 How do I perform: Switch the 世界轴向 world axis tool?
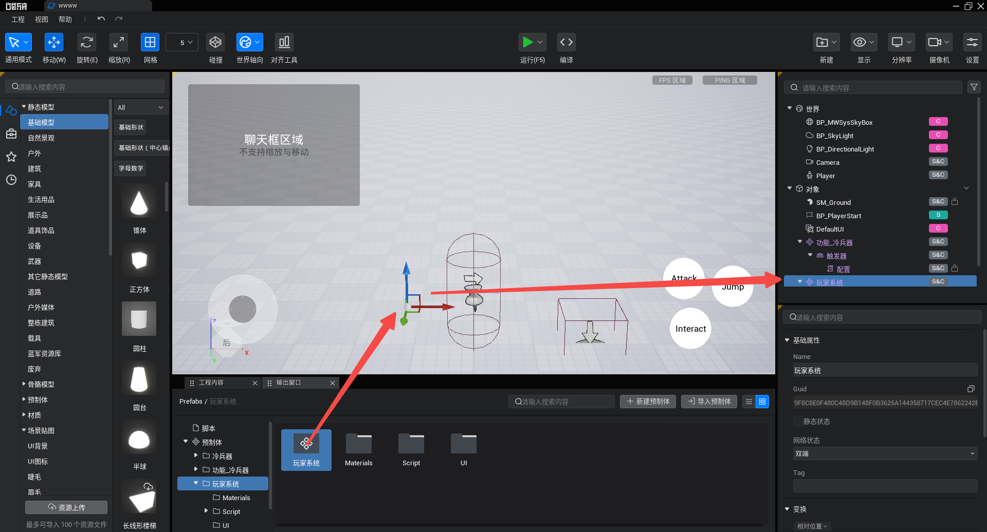[x=249, y=42]
